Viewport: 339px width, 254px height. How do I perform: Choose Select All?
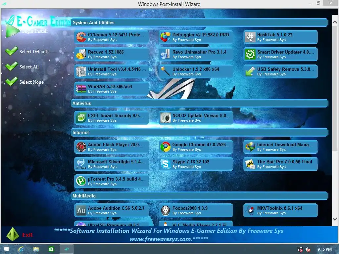pos(29,67)
